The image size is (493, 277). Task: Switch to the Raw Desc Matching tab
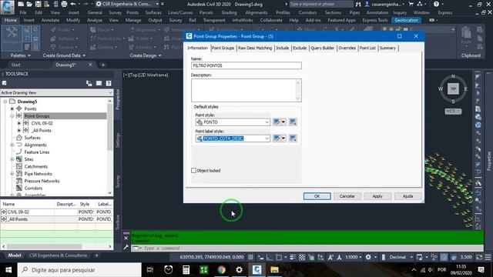click(x=255, y=48)
